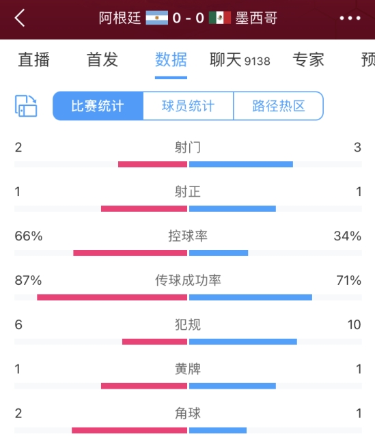Select the 比赛统计 segment
The height and width of the screenshot is (446, 375).
(98, 106)
